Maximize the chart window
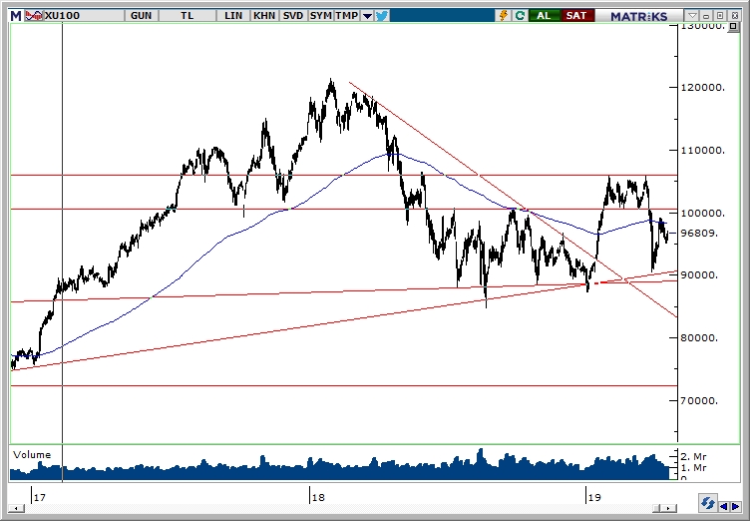Viewport: 750px width, 521px height. coord(721,16)
